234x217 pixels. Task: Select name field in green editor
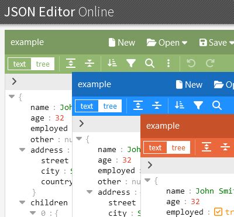[x=40, y=107]
